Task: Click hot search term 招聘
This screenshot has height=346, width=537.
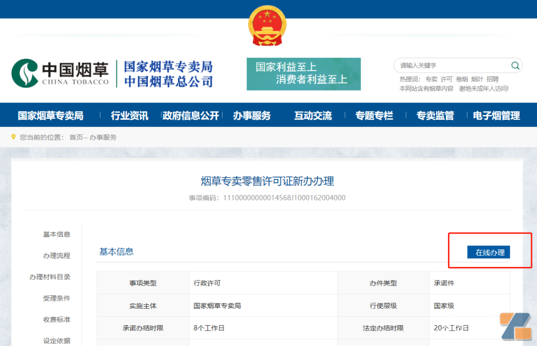Action: click(492, 79)
